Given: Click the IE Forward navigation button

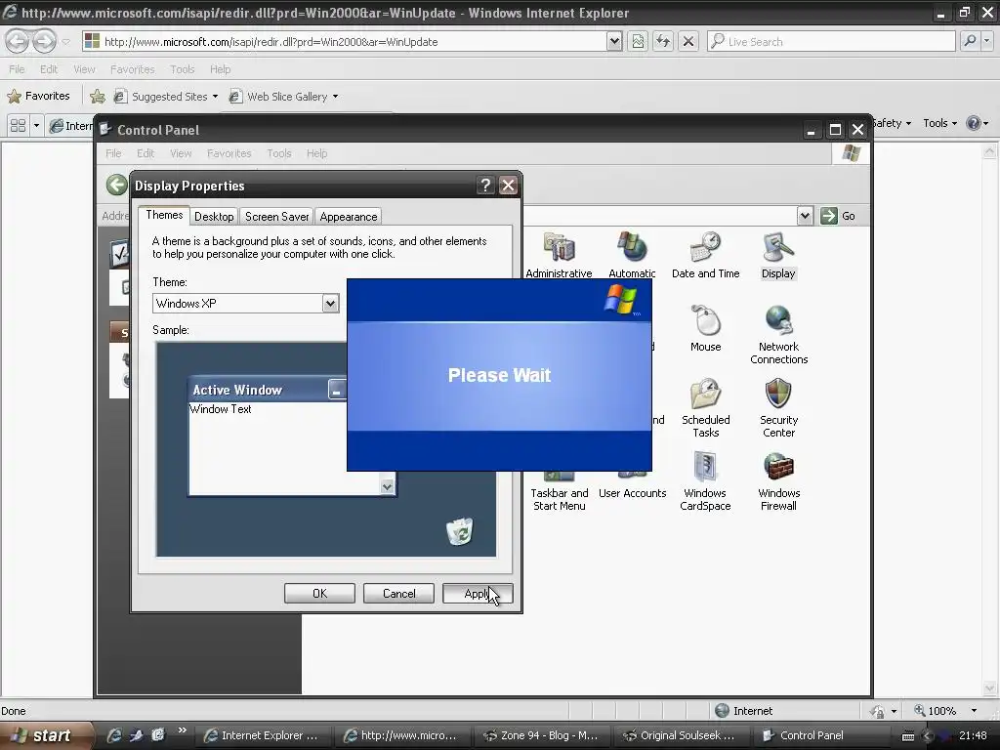Looking at the screenshot, I should (x=44, y=41).
